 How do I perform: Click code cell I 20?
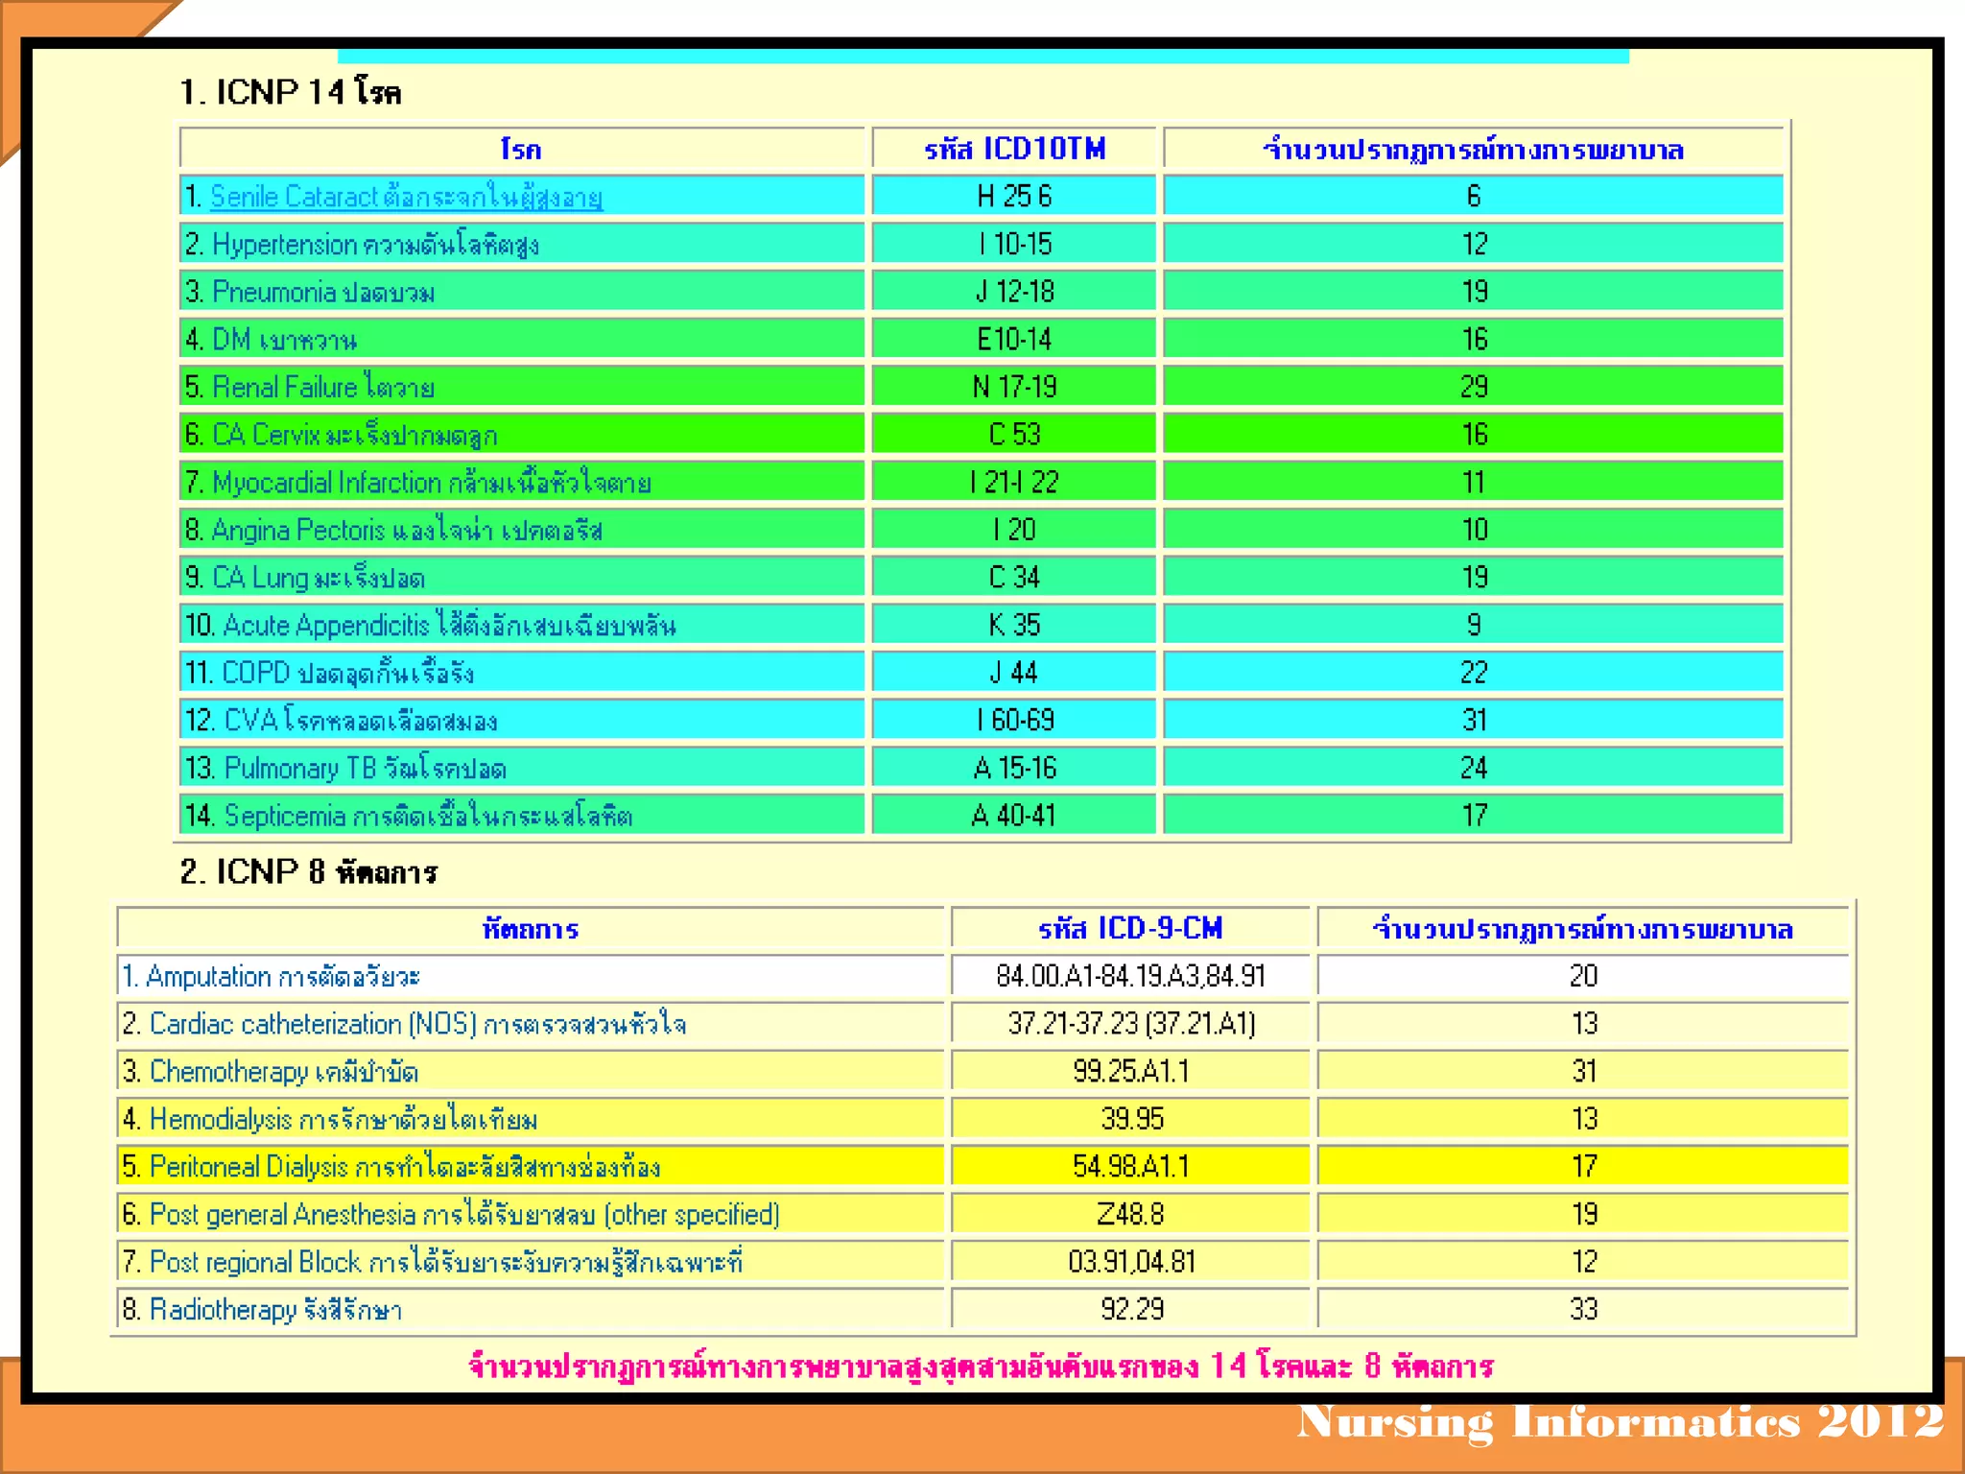(x=1014, y=530)
